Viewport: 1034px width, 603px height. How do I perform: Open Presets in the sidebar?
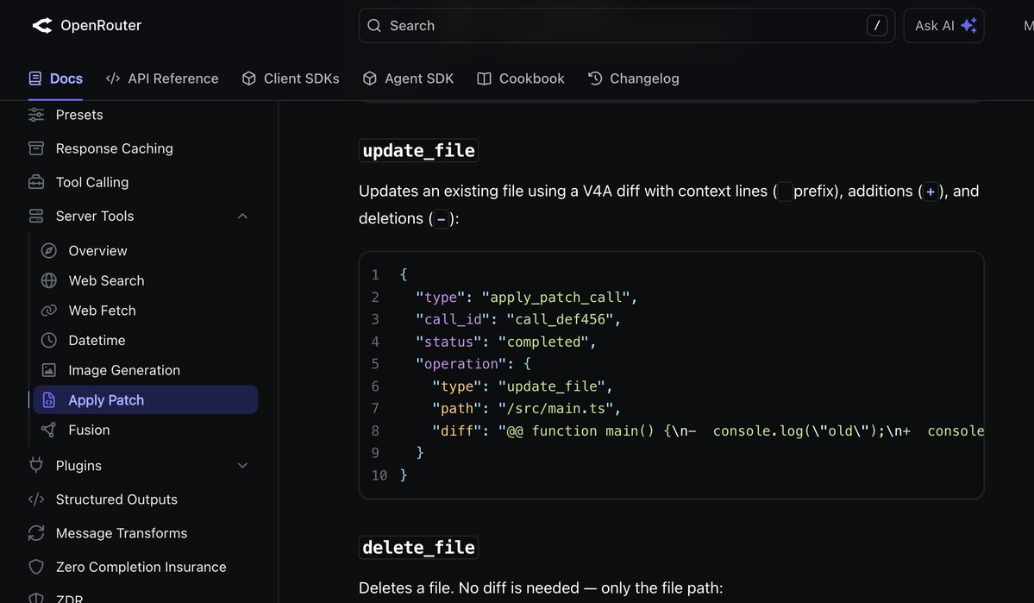point(79,115)
